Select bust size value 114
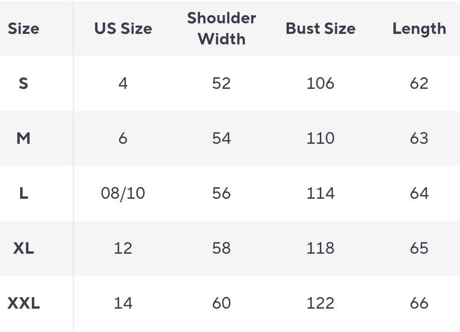460x332 pixels. click(x=320, y=193)
